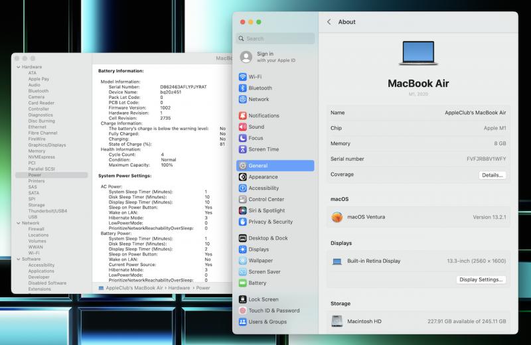Click the Macintosh HD drive icon
This screenshot has width=531, height=345.
click(337, 321)
